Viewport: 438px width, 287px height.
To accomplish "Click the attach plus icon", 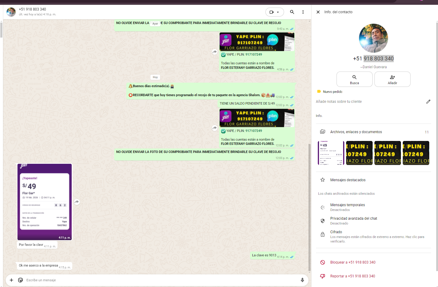I will point(11,280).
